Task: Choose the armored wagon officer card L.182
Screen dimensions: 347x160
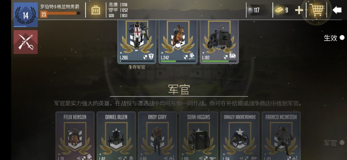Action: pyautogui.click(x=219, y=42)
